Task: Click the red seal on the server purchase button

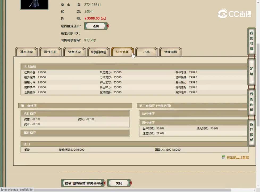Action: (x=104, y=183)
